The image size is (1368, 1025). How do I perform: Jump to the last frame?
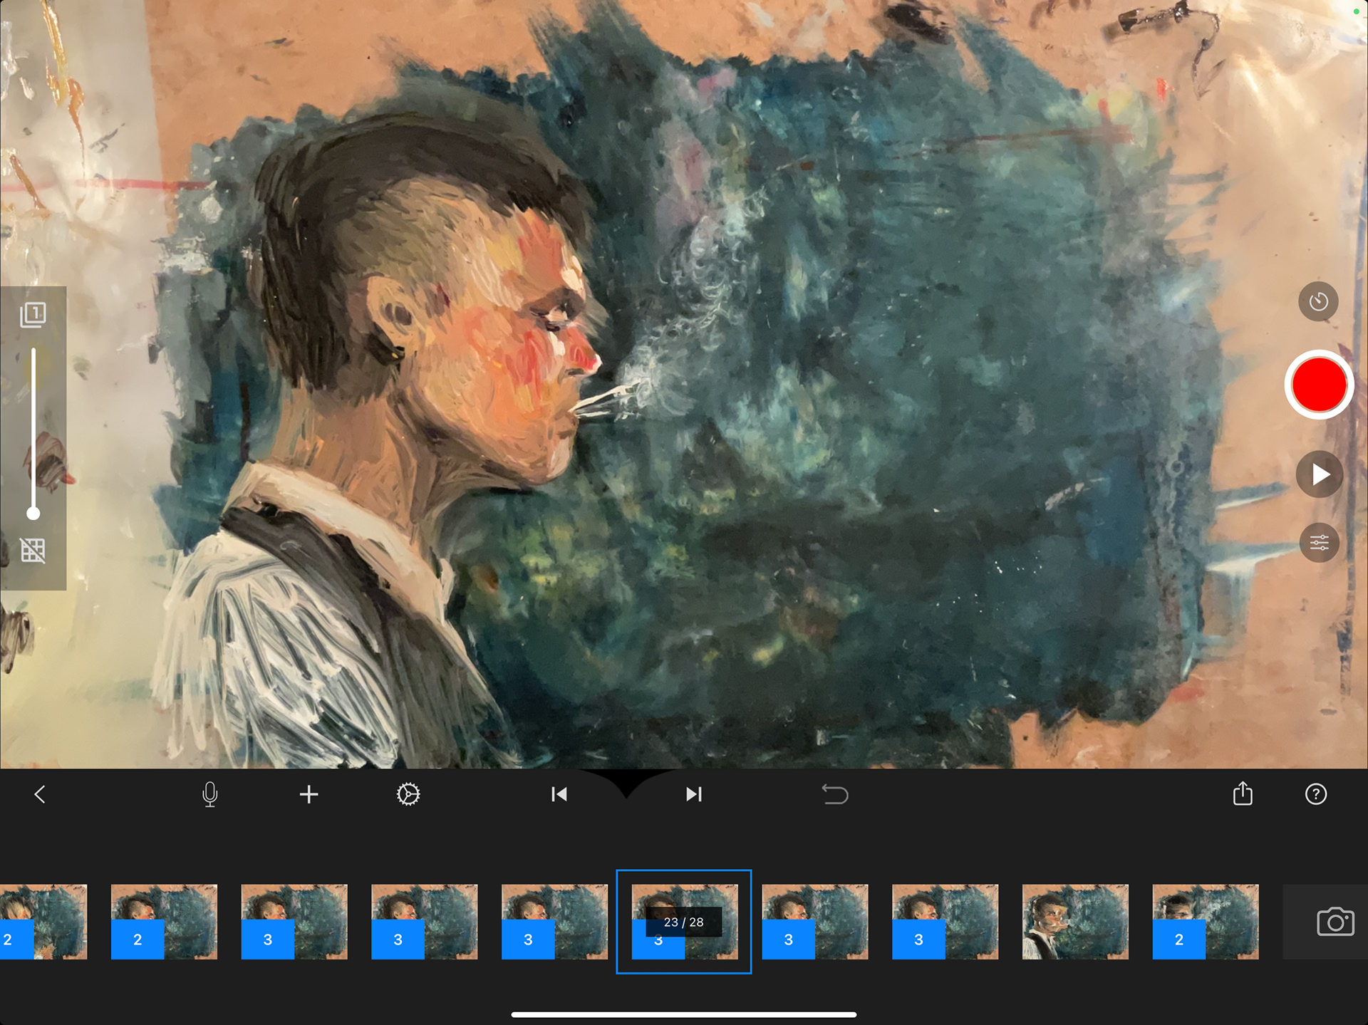pos(694,794)
